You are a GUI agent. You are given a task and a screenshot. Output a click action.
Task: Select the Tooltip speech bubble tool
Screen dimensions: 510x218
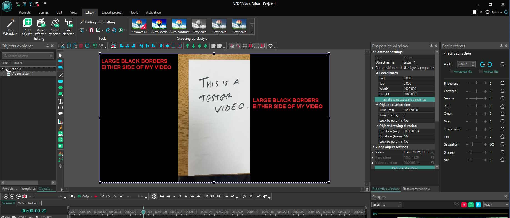pos(61,113)
